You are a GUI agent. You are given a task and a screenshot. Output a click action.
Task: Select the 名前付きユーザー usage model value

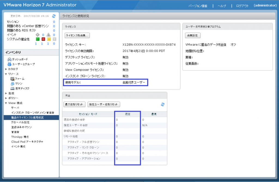[x=134, y=82]
